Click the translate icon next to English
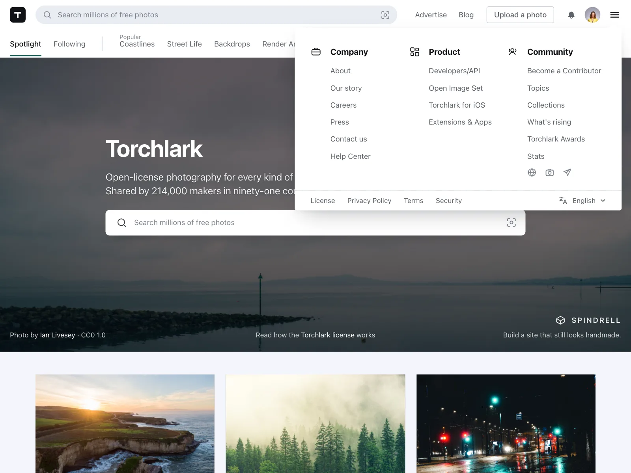The image size is (631, 473). click(x=563, y=201)
